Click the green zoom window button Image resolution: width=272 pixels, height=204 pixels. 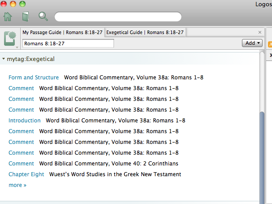22,4
